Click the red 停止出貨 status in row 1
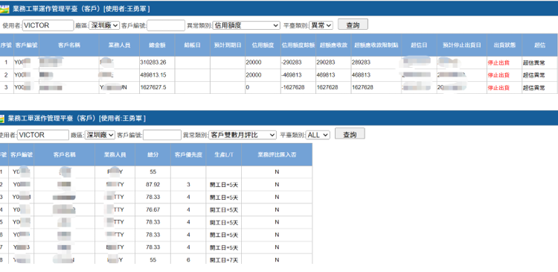This screenshot has width=558, height=272. (498, 63)
